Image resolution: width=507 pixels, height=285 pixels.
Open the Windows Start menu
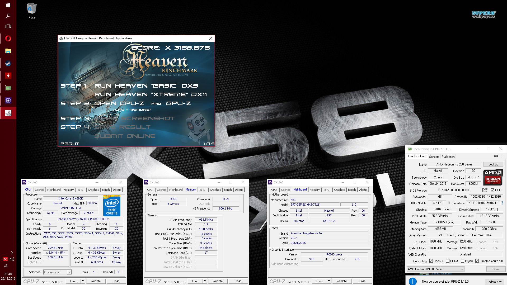pyautogui.click(x=8, y=5)
